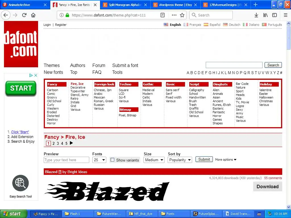Click the keyboard icon in system tray
The image size is (291, 218).
[259, 214]
